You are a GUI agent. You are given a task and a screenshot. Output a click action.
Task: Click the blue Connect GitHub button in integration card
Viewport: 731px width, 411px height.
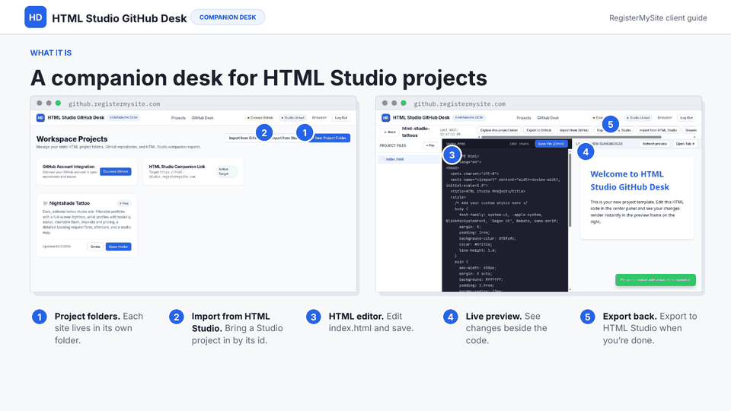coord(115,171)
